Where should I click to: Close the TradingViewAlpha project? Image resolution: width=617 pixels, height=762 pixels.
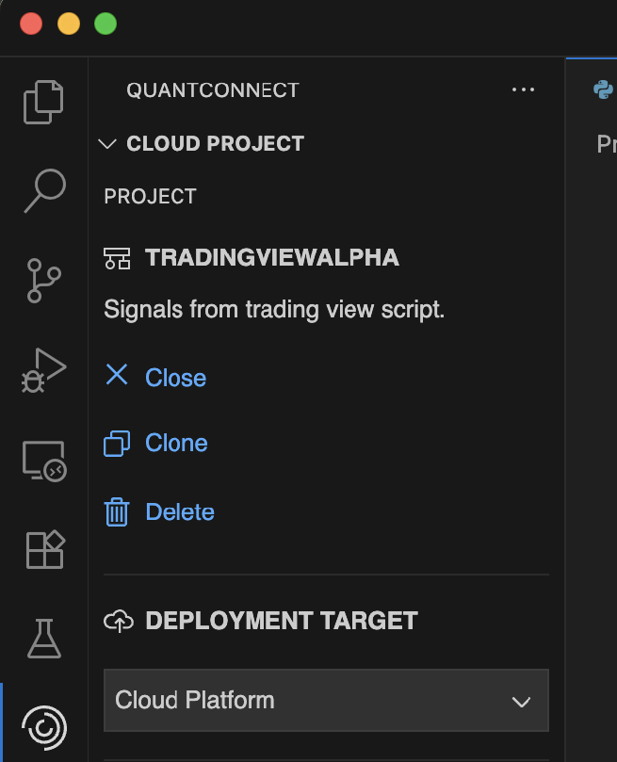click(x=174, y=378)
